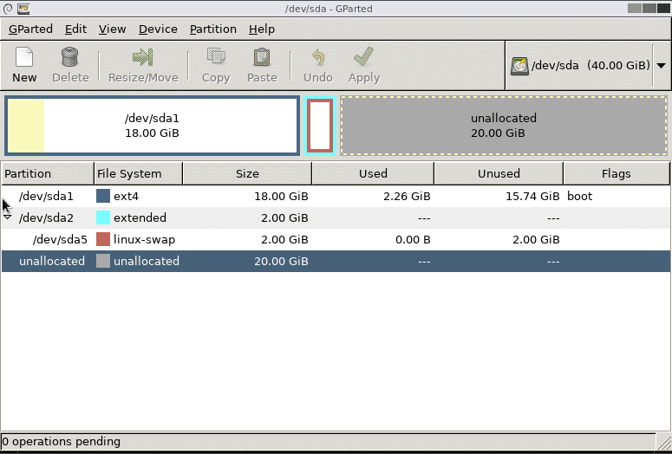Collapse the /dev/sda2 extended partition tree
672x454 pixels.
(x=8, y=217)
